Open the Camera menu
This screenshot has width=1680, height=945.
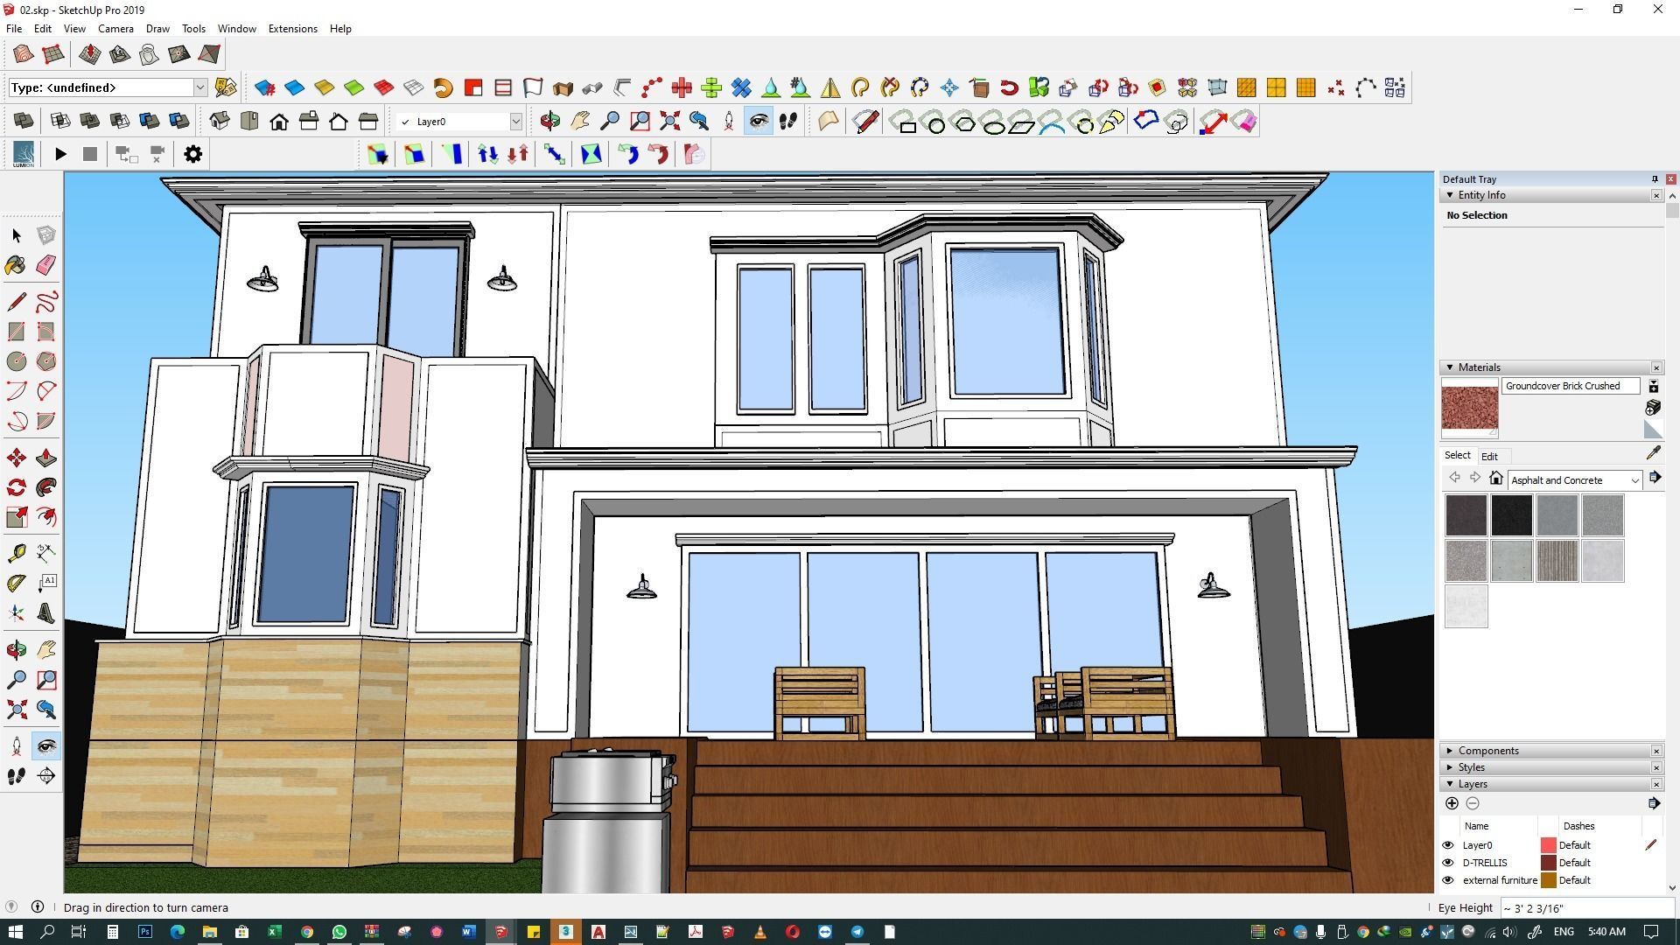click(115, 29)
